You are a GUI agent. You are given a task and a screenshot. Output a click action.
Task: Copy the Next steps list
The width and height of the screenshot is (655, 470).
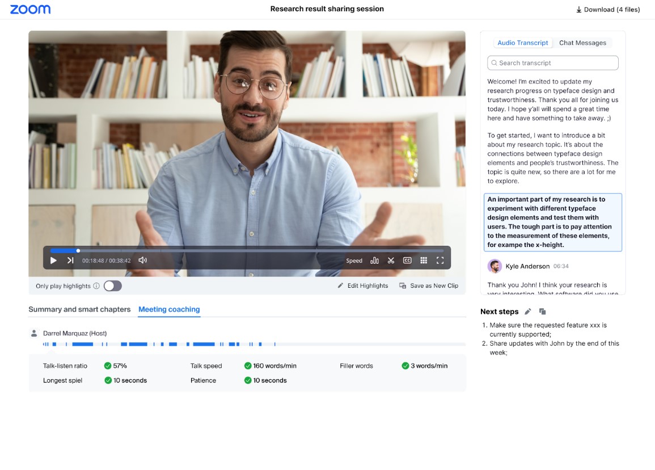point(542,312)
